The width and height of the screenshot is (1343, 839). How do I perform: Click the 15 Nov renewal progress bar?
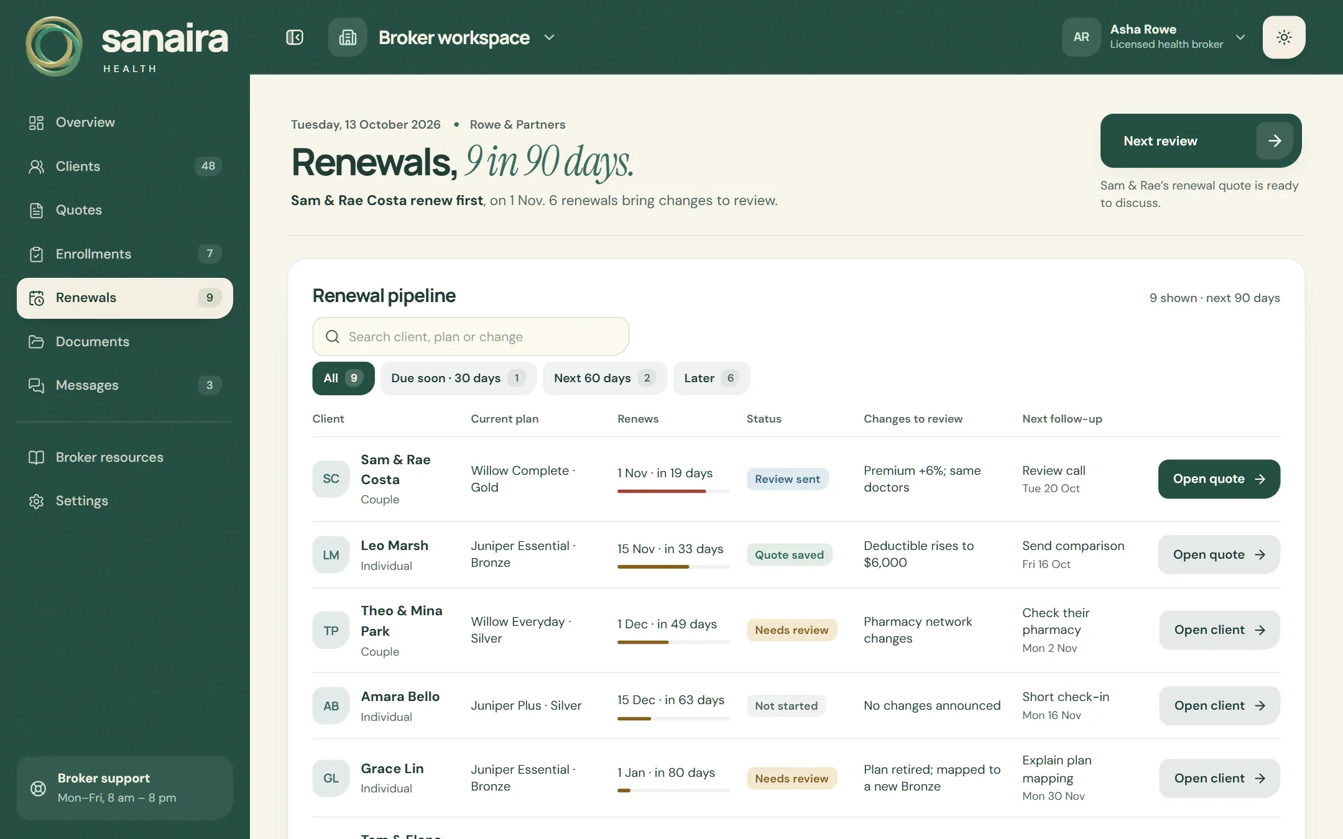click(673, 567)
